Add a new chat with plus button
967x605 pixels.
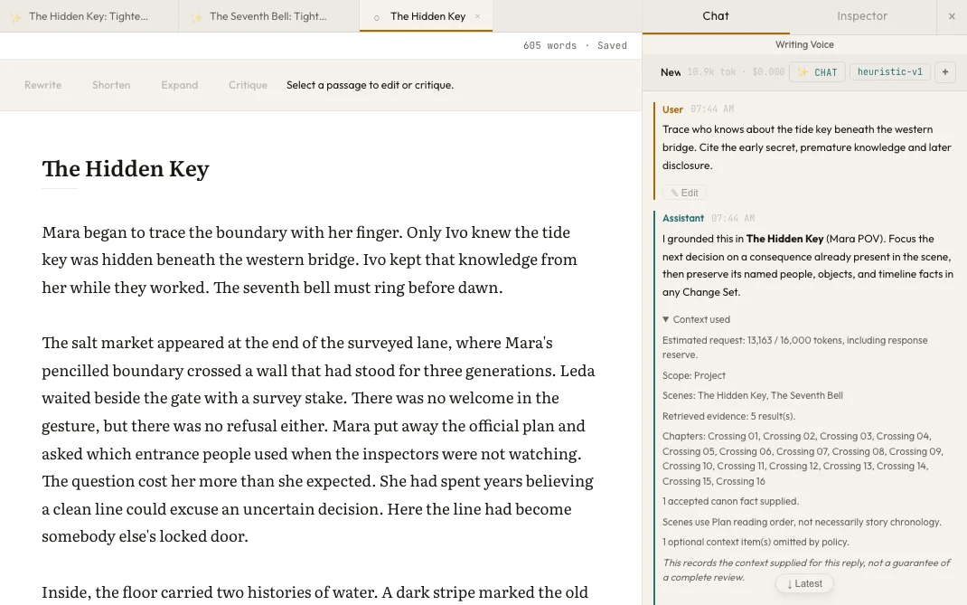click(x=944, y=72)
